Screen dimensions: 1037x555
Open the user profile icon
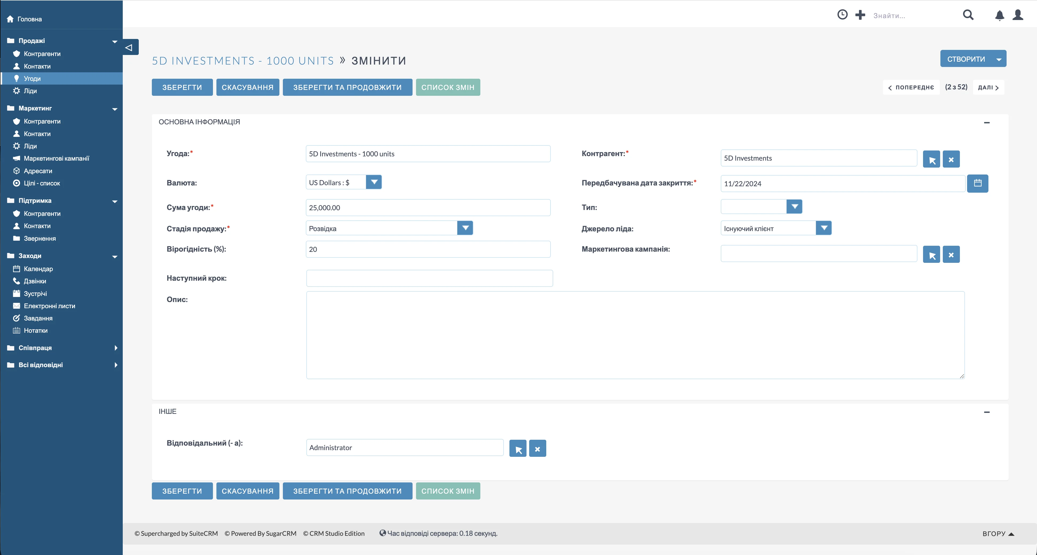1018,15
